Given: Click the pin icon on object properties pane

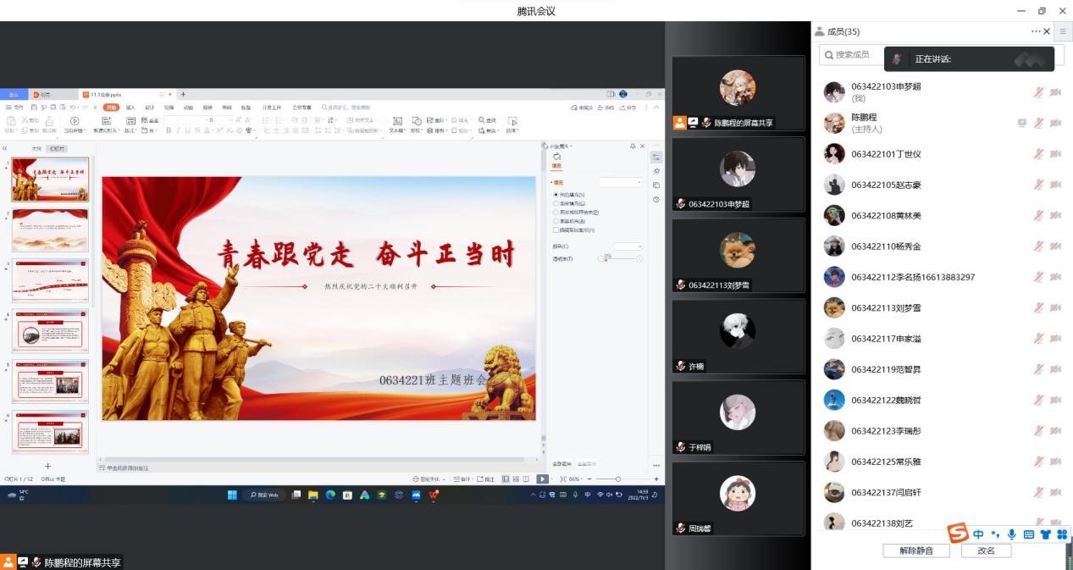Looking at the screenshot, I should click(633, 147).
